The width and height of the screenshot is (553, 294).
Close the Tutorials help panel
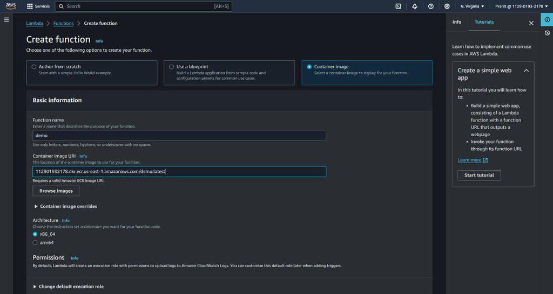click(531, 23)
